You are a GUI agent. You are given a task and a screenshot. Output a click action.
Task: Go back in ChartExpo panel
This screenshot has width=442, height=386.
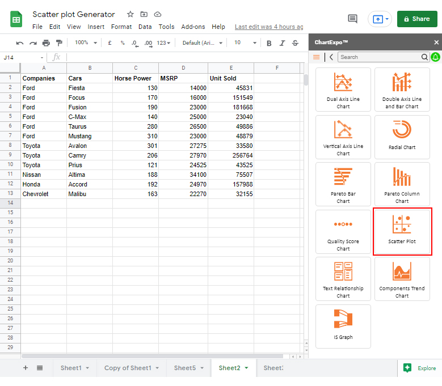click(331, 57)
